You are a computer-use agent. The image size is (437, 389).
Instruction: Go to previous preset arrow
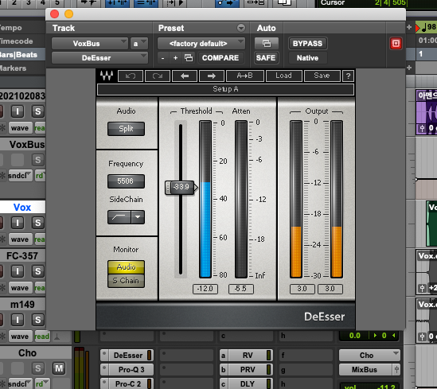click(x=185, y=76)
